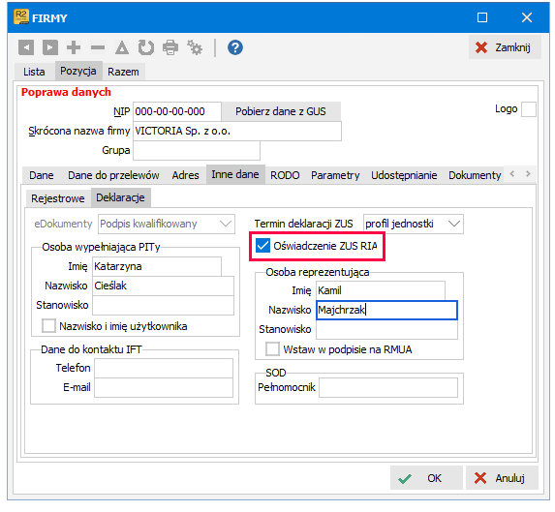Confirm with the OK button

426,478
